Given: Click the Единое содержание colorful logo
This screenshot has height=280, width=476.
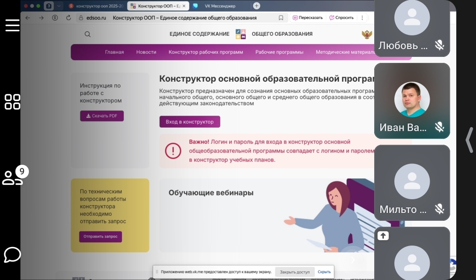Looking at the screenshot, I should pyautogui.click(x=240, y=34).
